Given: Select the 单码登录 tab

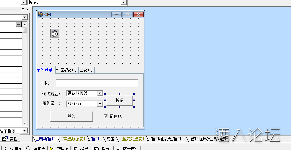Looking at the screenshot, I should 45,70.
